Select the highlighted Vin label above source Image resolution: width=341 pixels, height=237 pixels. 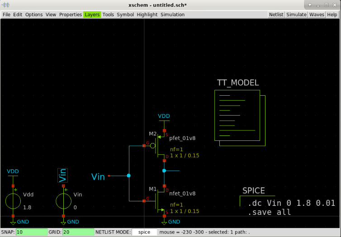coord(62,175)
